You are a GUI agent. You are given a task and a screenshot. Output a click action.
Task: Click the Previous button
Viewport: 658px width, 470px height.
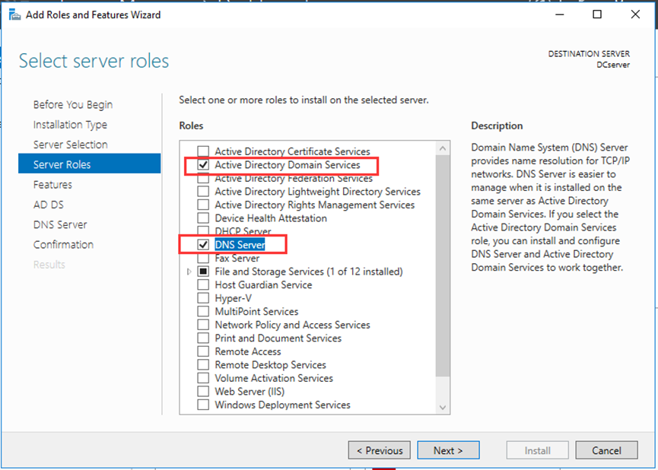pos(379,449)
